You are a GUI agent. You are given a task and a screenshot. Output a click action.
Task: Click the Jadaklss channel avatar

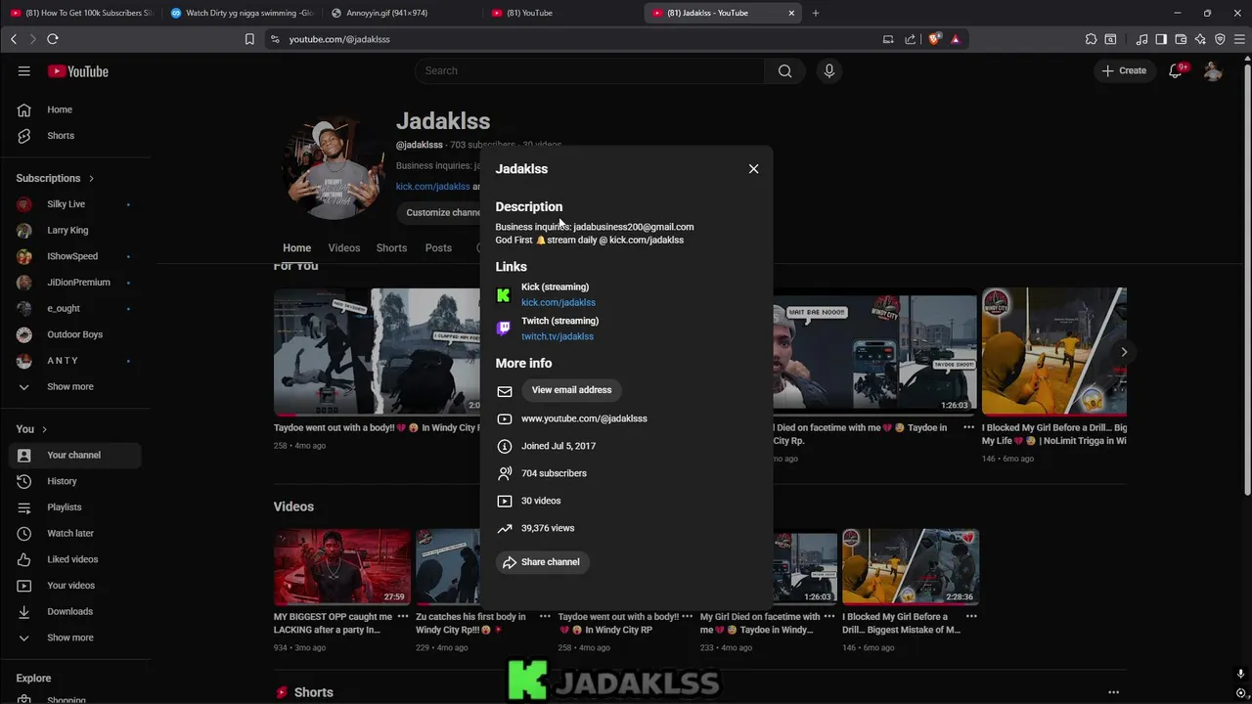pos(333,168)
